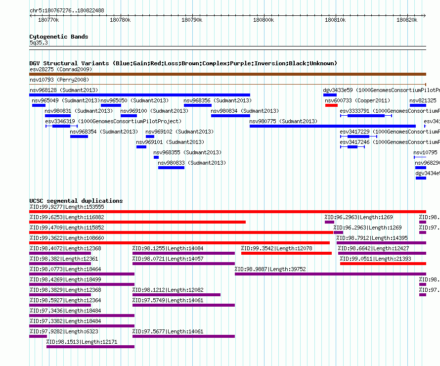
Task: Select the short purple bar under %ID:97.9282|Length:6323
Action: (38, 336)
